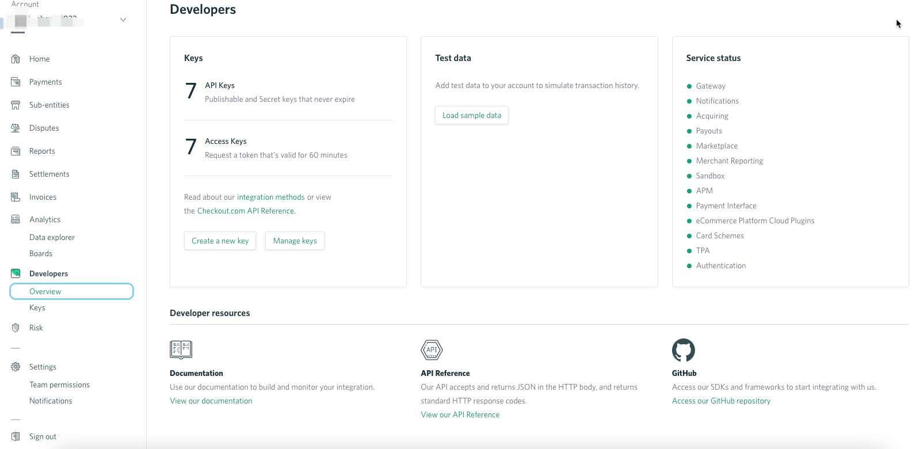Click the Manage keys button
This screenshot has height=449, width=916.
coord(295,241)
